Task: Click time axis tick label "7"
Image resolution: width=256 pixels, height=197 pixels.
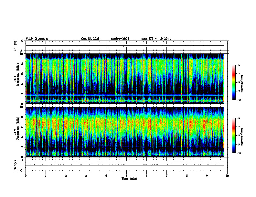Action: point(167,176)
